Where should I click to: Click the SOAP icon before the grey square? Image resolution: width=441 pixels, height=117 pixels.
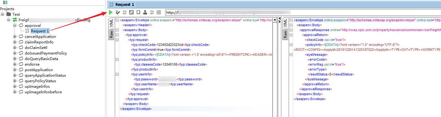pyautogui.click(x=152, y=12)
